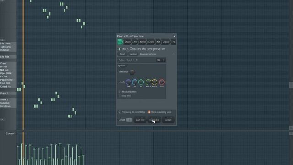This screenshot has width=293, height=165.
Task: Select the Tambourine drum row
Action: [x=8, y=47]
